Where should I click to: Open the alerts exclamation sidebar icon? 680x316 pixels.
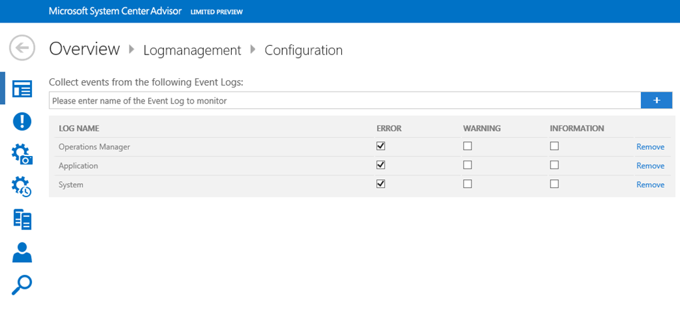point(22,121)
